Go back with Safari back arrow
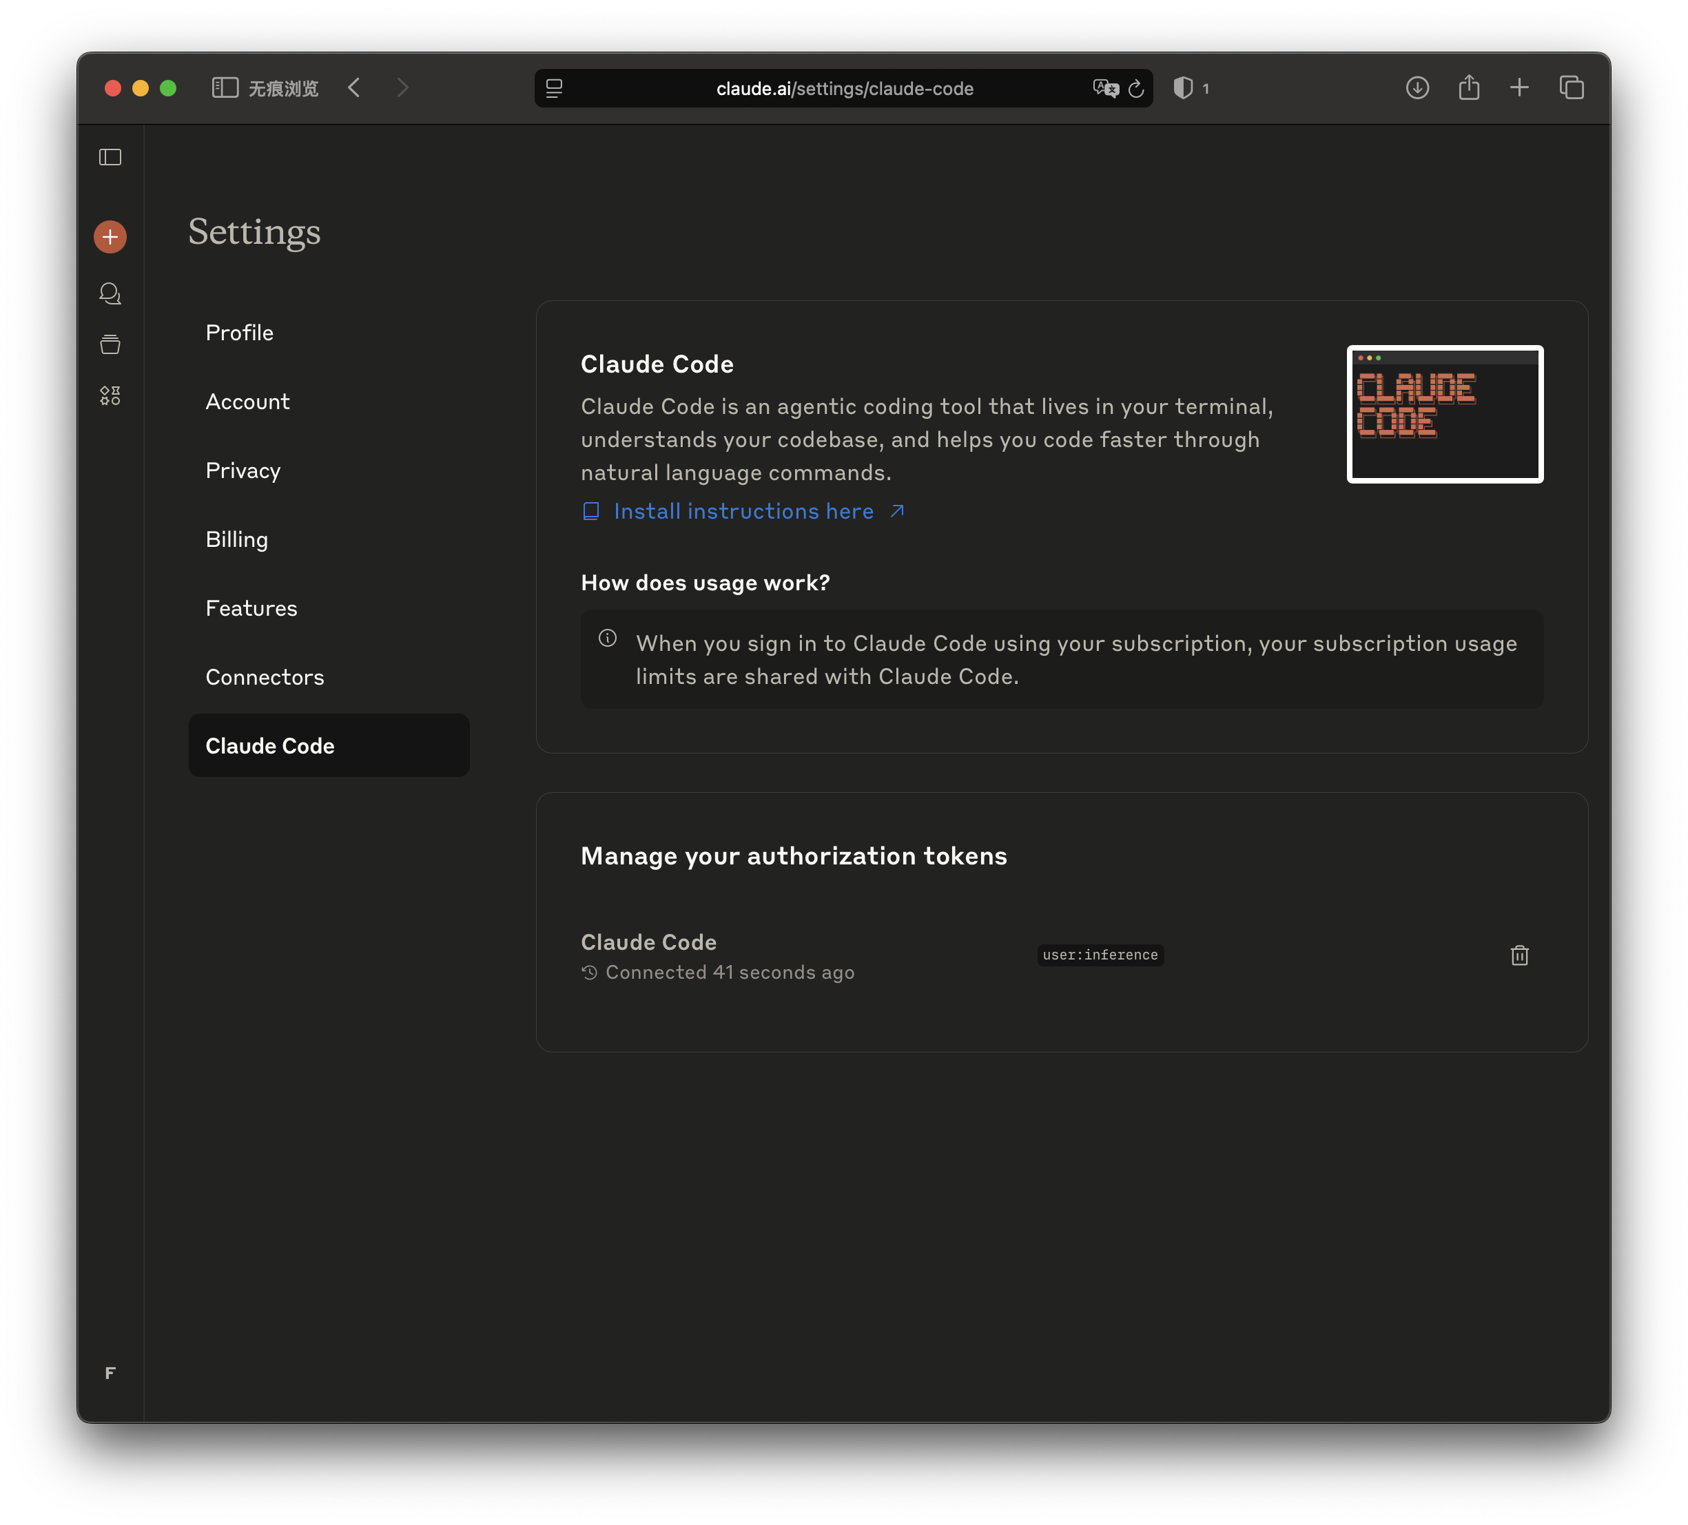 tap(354, 88)
